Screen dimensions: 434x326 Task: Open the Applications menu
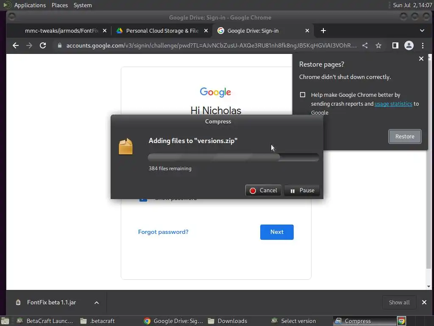click(x=30, y=5)
